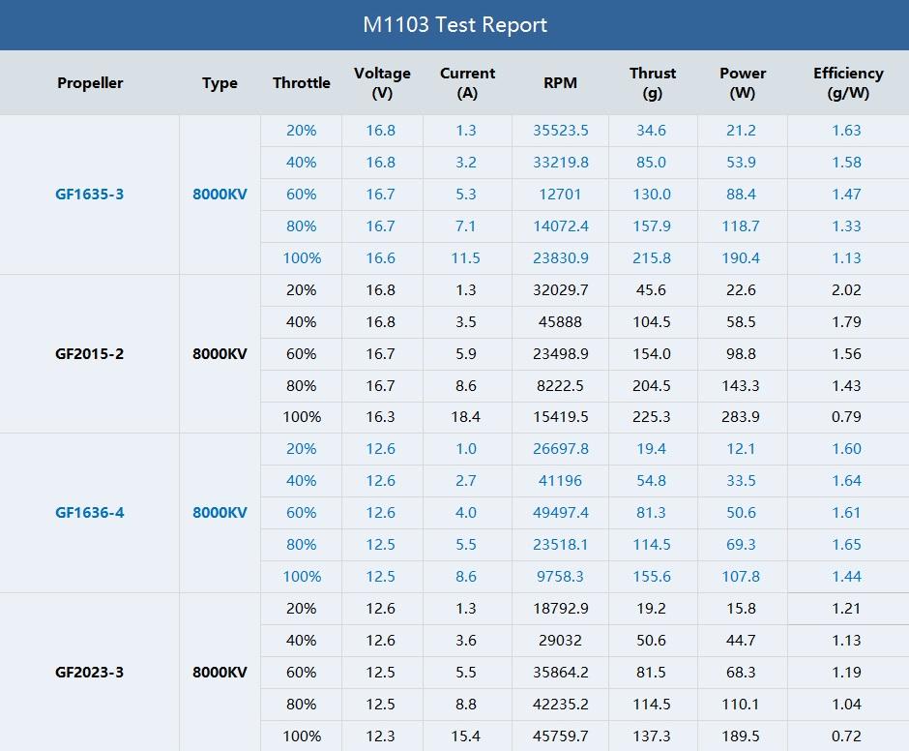Select RPM value 45888
The image size is (909, 751).
(560, 321)
